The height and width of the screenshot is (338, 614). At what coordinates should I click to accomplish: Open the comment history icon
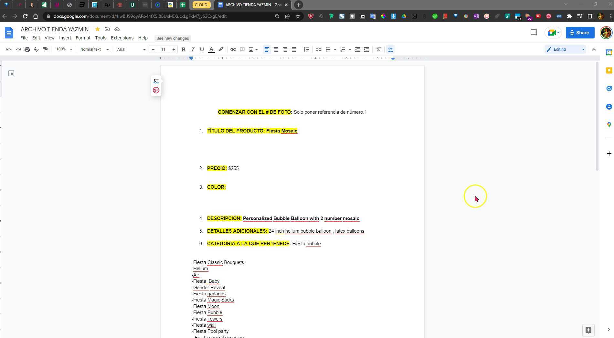(534, 33)
